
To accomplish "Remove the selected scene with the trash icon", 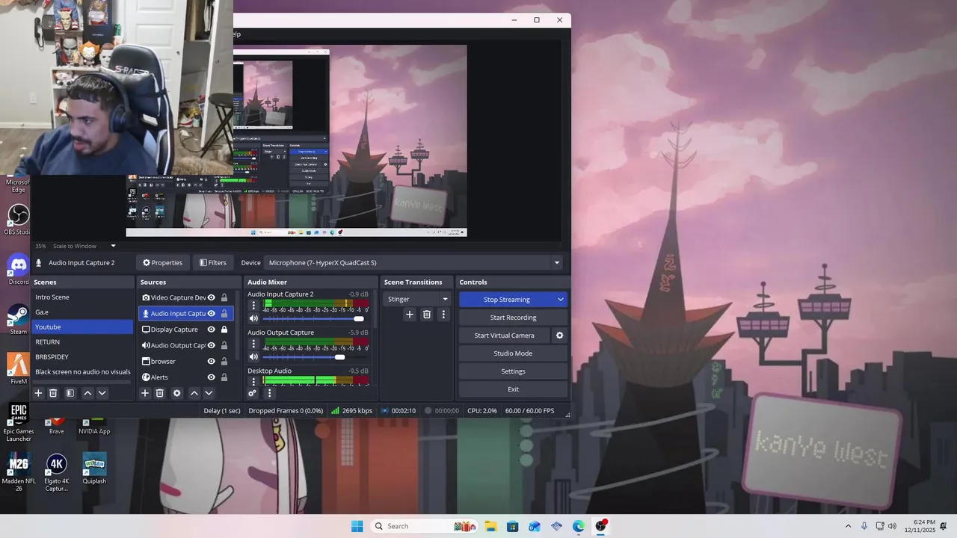I will pyautogui.click(x=53, y=393).
